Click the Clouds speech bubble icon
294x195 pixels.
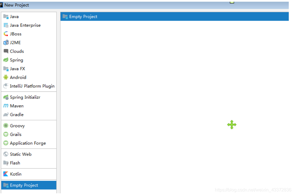6,51
